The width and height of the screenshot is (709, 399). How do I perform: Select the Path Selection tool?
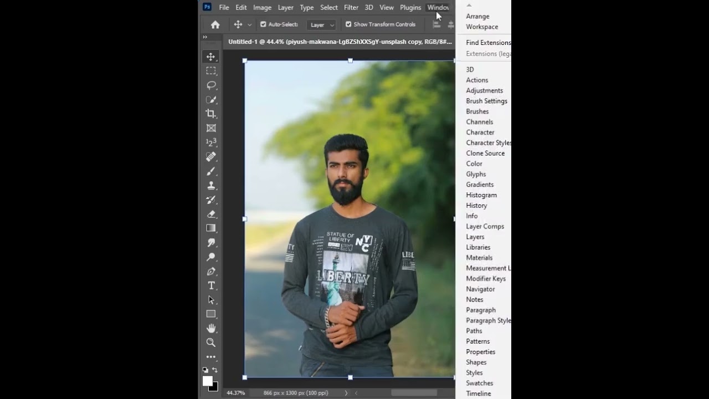point(211,300)
